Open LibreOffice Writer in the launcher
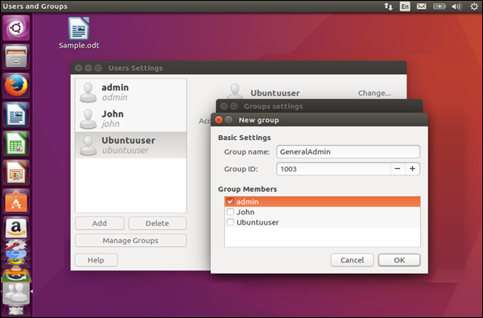Viewport: 483px width, 318px height. [16, 114]
